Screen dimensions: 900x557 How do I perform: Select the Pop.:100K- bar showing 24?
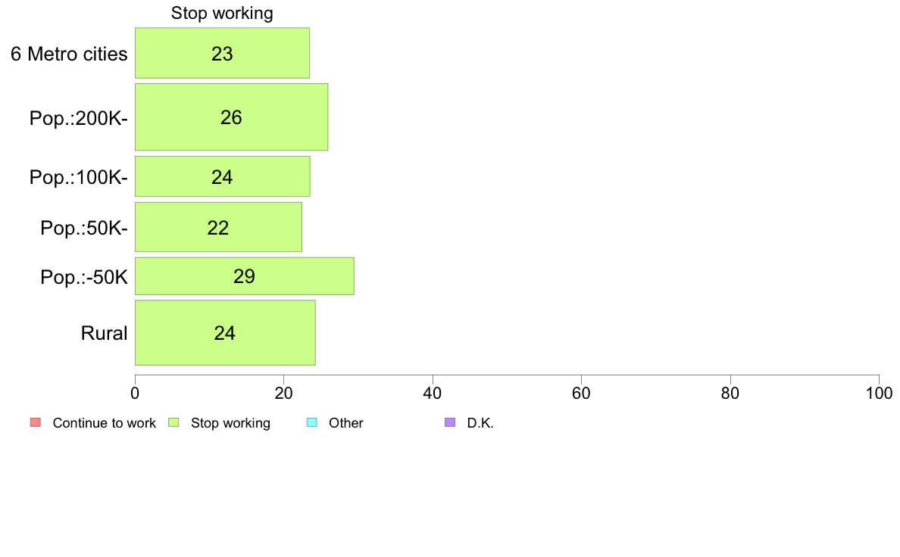pyautogui.click(x=223, y=176)
